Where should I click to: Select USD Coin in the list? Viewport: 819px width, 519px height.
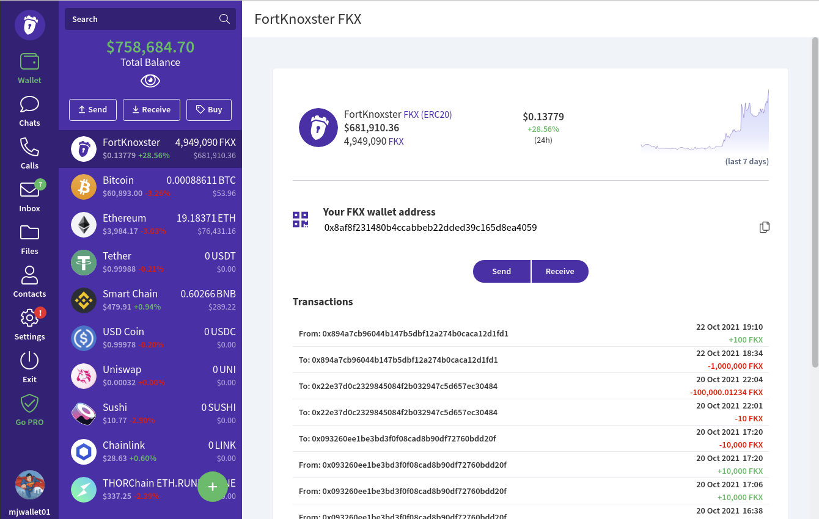[150, 338]
